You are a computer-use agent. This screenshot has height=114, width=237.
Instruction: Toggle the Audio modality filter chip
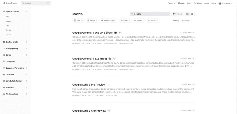click(x=125, y=20)
